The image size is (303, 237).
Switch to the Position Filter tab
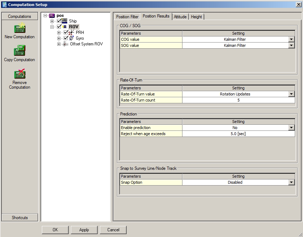tap(127, 17)
